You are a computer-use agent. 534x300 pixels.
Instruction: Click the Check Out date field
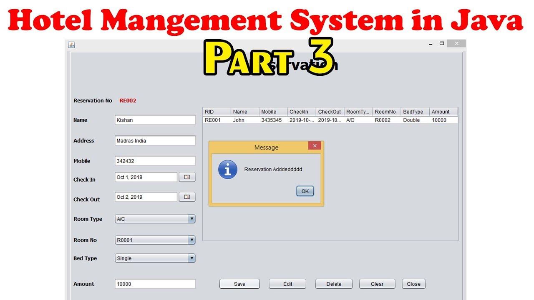click(x=146, y=197)
